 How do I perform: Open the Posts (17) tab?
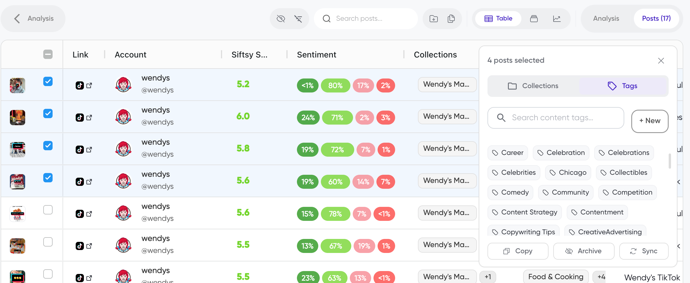pyautogui.click(x=656, y=18)
